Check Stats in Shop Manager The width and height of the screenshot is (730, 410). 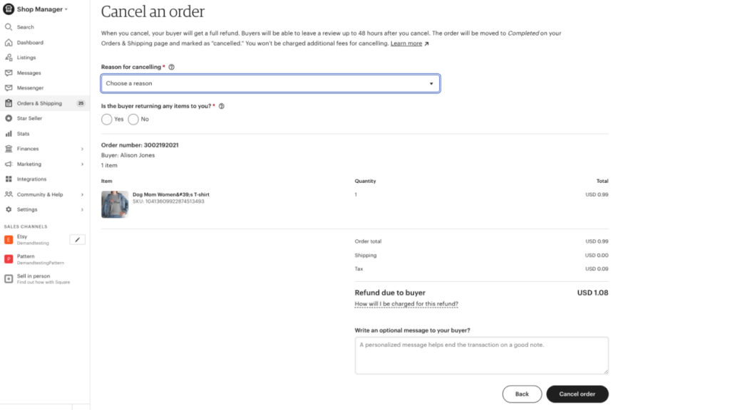24,133
